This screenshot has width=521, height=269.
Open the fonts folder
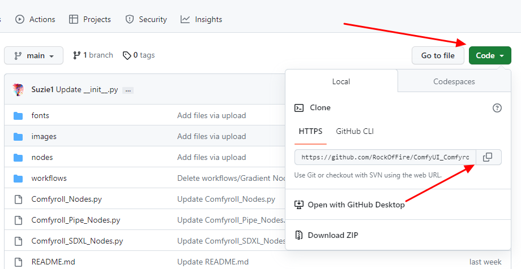(40, 115)
